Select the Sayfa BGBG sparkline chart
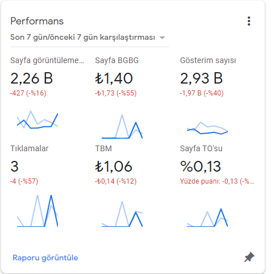Image resolution: width=271 pixels, height=274 pixels. (x=122, y=126)
